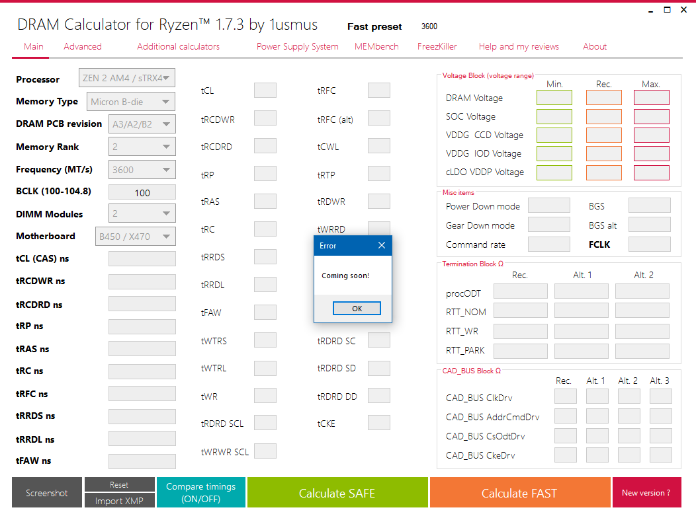The height and width of the screenshot is (522, 696).
Task: Click the tFAW ns input field
Action: (142, 461)
